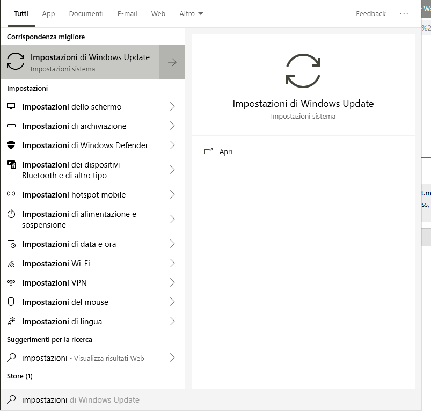431x415 pixels.
Task: Expand chevron for Bluetooth dispositivi settings
Action: (x=172, y=170)
